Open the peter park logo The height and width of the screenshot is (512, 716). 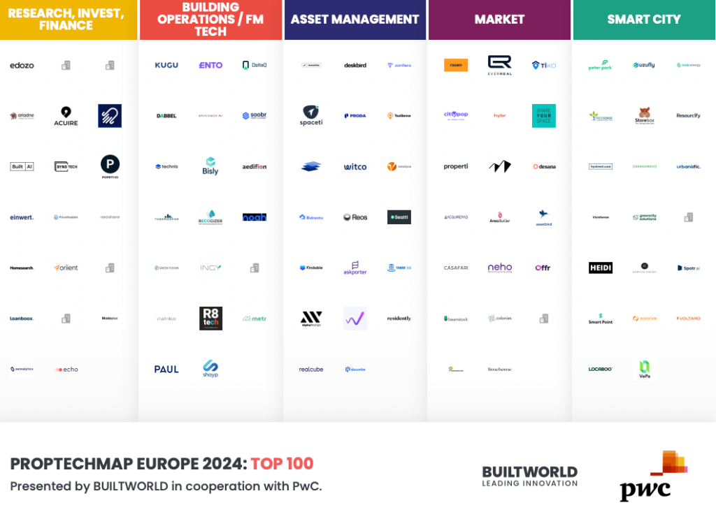coord(601,65)
